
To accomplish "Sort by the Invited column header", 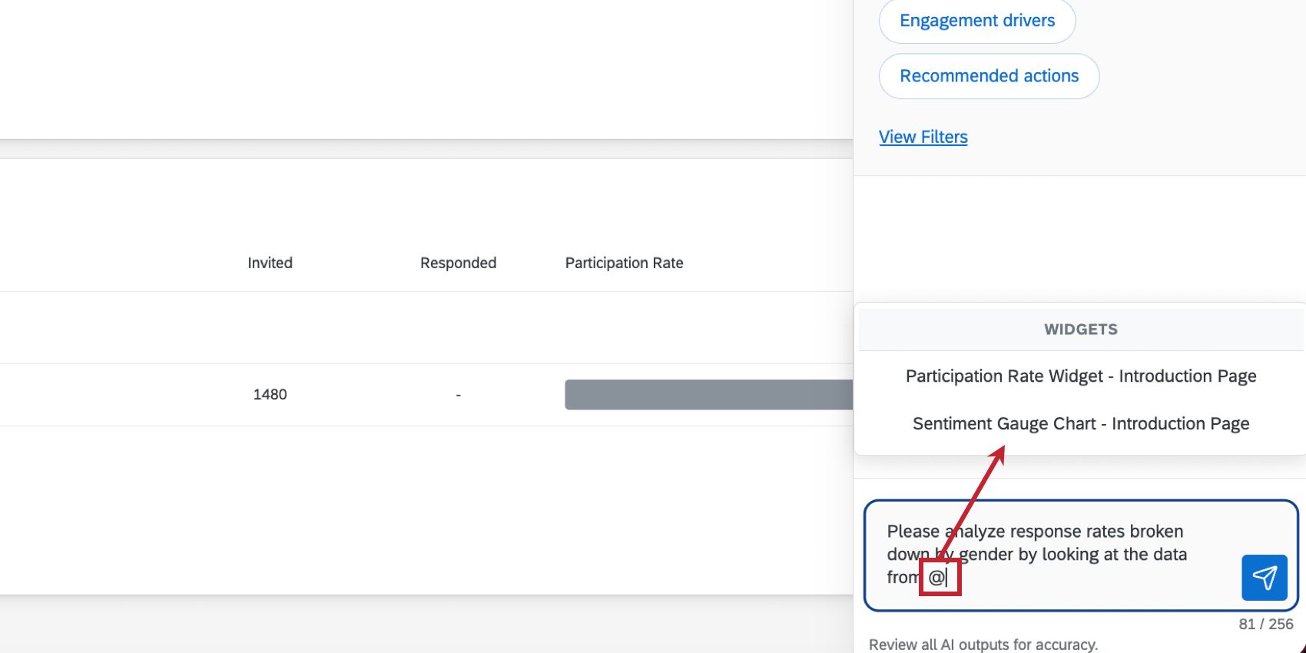I will click(x=270, y=263).
